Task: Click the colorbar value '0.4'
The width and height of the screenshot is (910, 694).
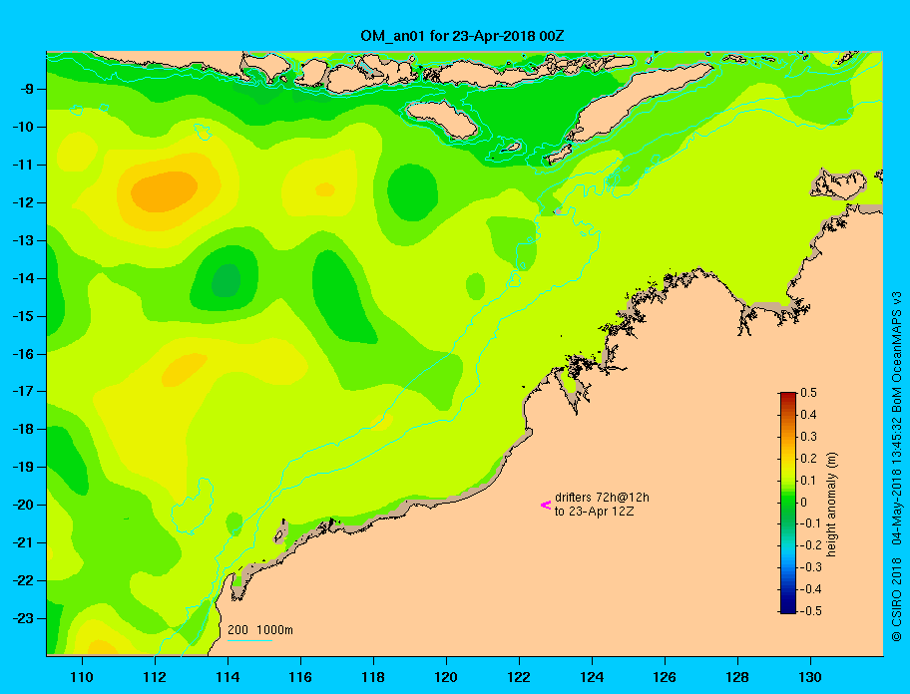Action: coord(809,415)
